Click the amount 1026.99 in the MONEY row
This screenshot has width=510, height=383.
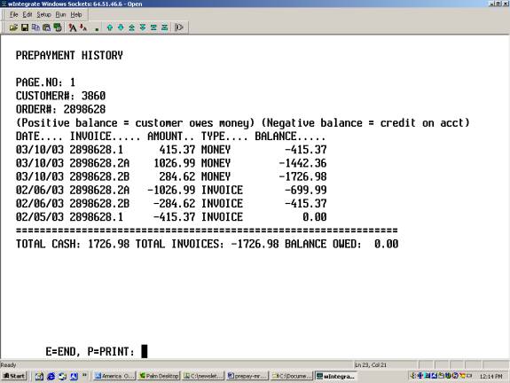click(x=175, y=163)
